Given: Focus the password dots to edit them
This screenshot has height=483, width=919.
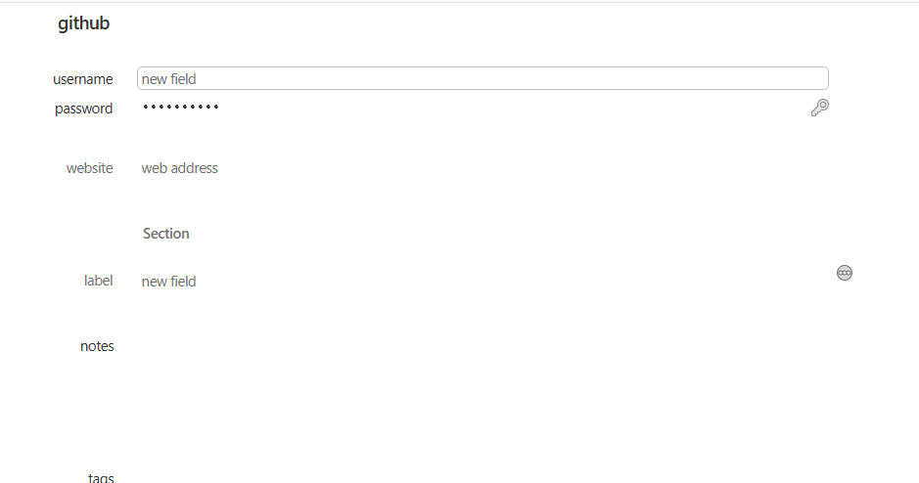Looking at the screenshot, I should pos(181,108).
